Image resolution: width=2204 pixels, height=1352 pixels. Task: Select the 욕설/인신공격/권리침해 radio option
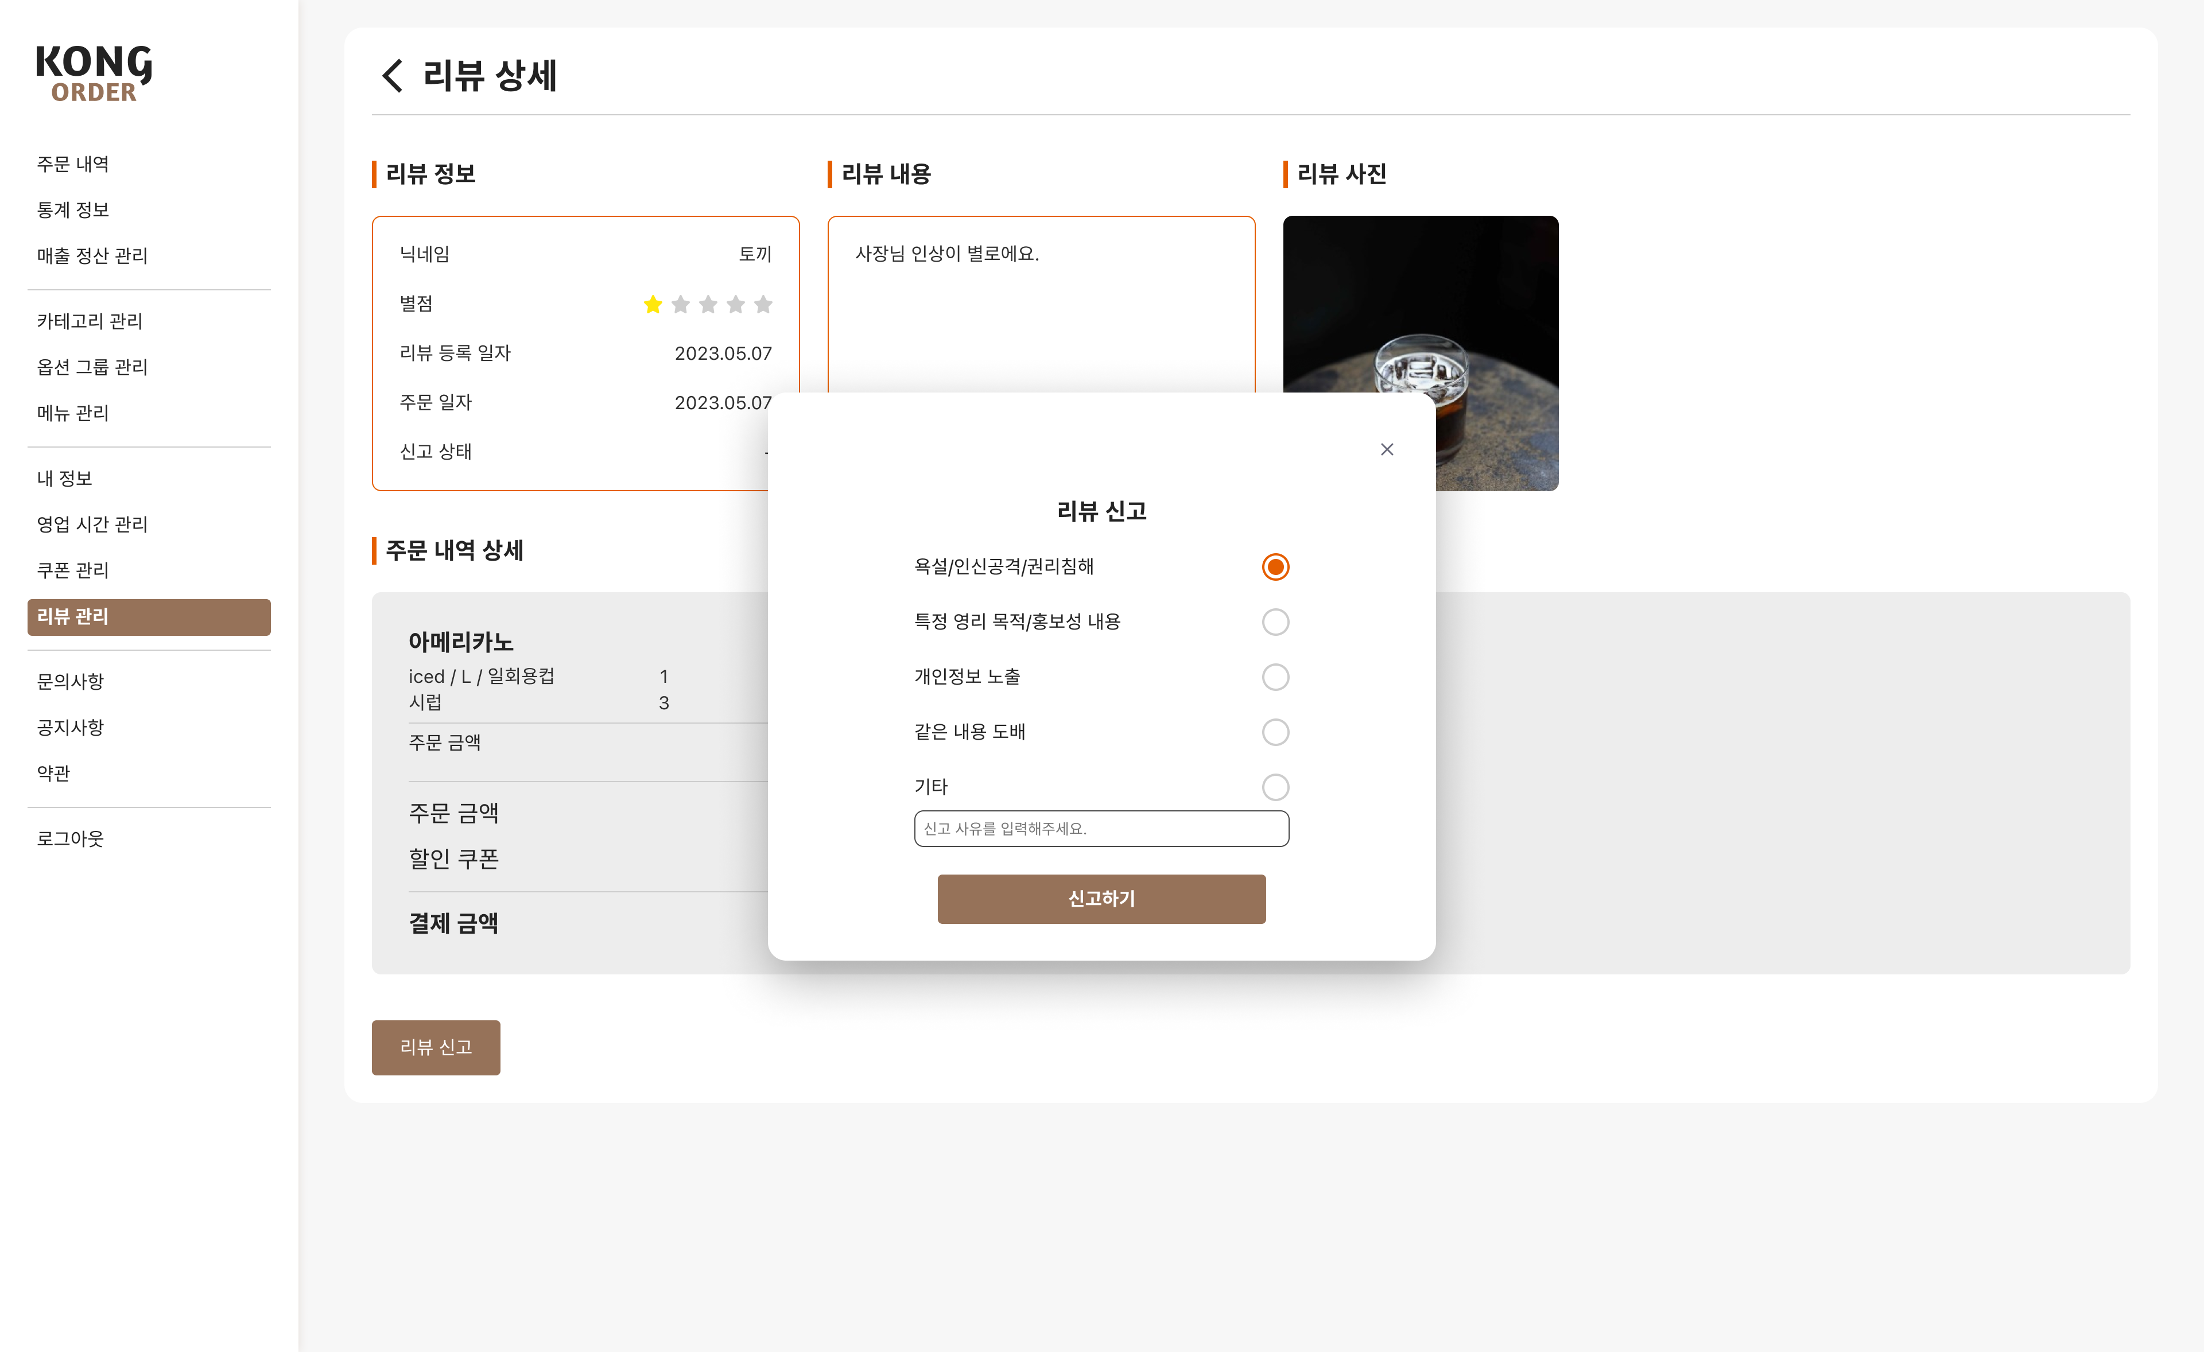tap(1275, 567)
